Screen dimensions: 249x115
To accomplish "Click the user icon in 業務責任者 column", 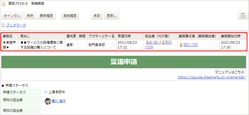I will pyautogui.click(x=181, y=45).
